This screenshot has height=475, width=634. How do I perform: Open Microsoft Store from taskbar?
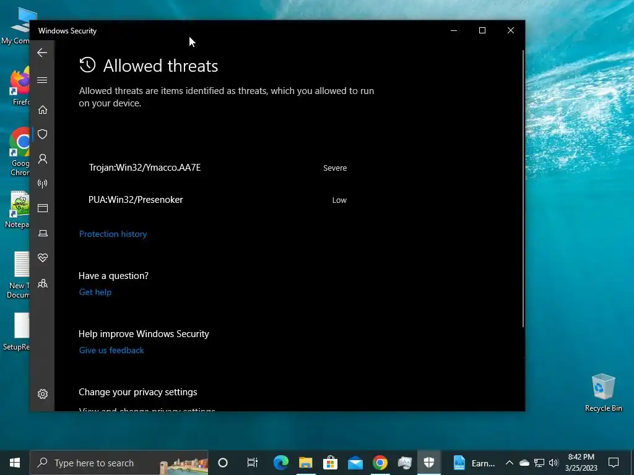point(331,463)
